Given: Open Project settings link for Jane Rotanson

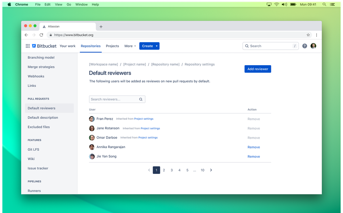Looking at the screenshot, I should (150, 128).
